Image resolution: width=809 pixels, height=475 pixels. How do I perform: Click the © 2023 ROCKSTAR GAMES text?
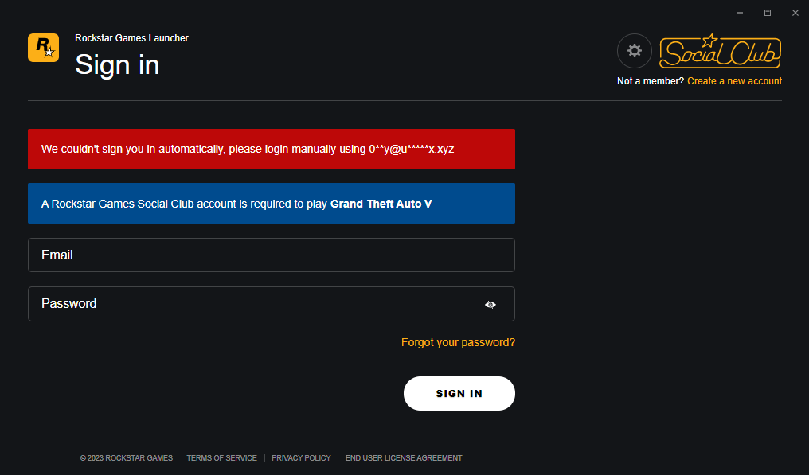coord(127,458)
